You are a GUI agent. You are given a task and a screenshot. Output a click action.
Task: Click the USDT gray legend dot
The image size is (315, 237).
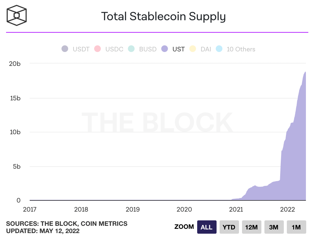pyautogui.click(x=65, y=49)
